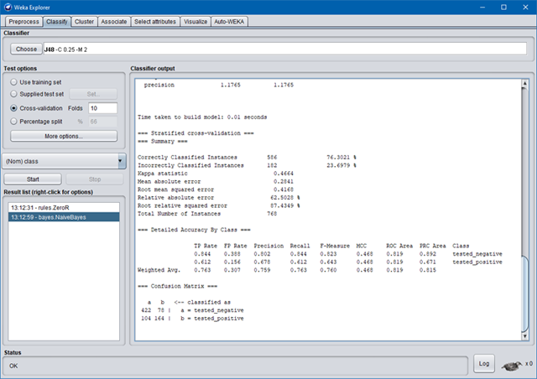Click the Folds input field
Image resolution: width=537 pixels, height=379 pixels.
coord(102,108)
